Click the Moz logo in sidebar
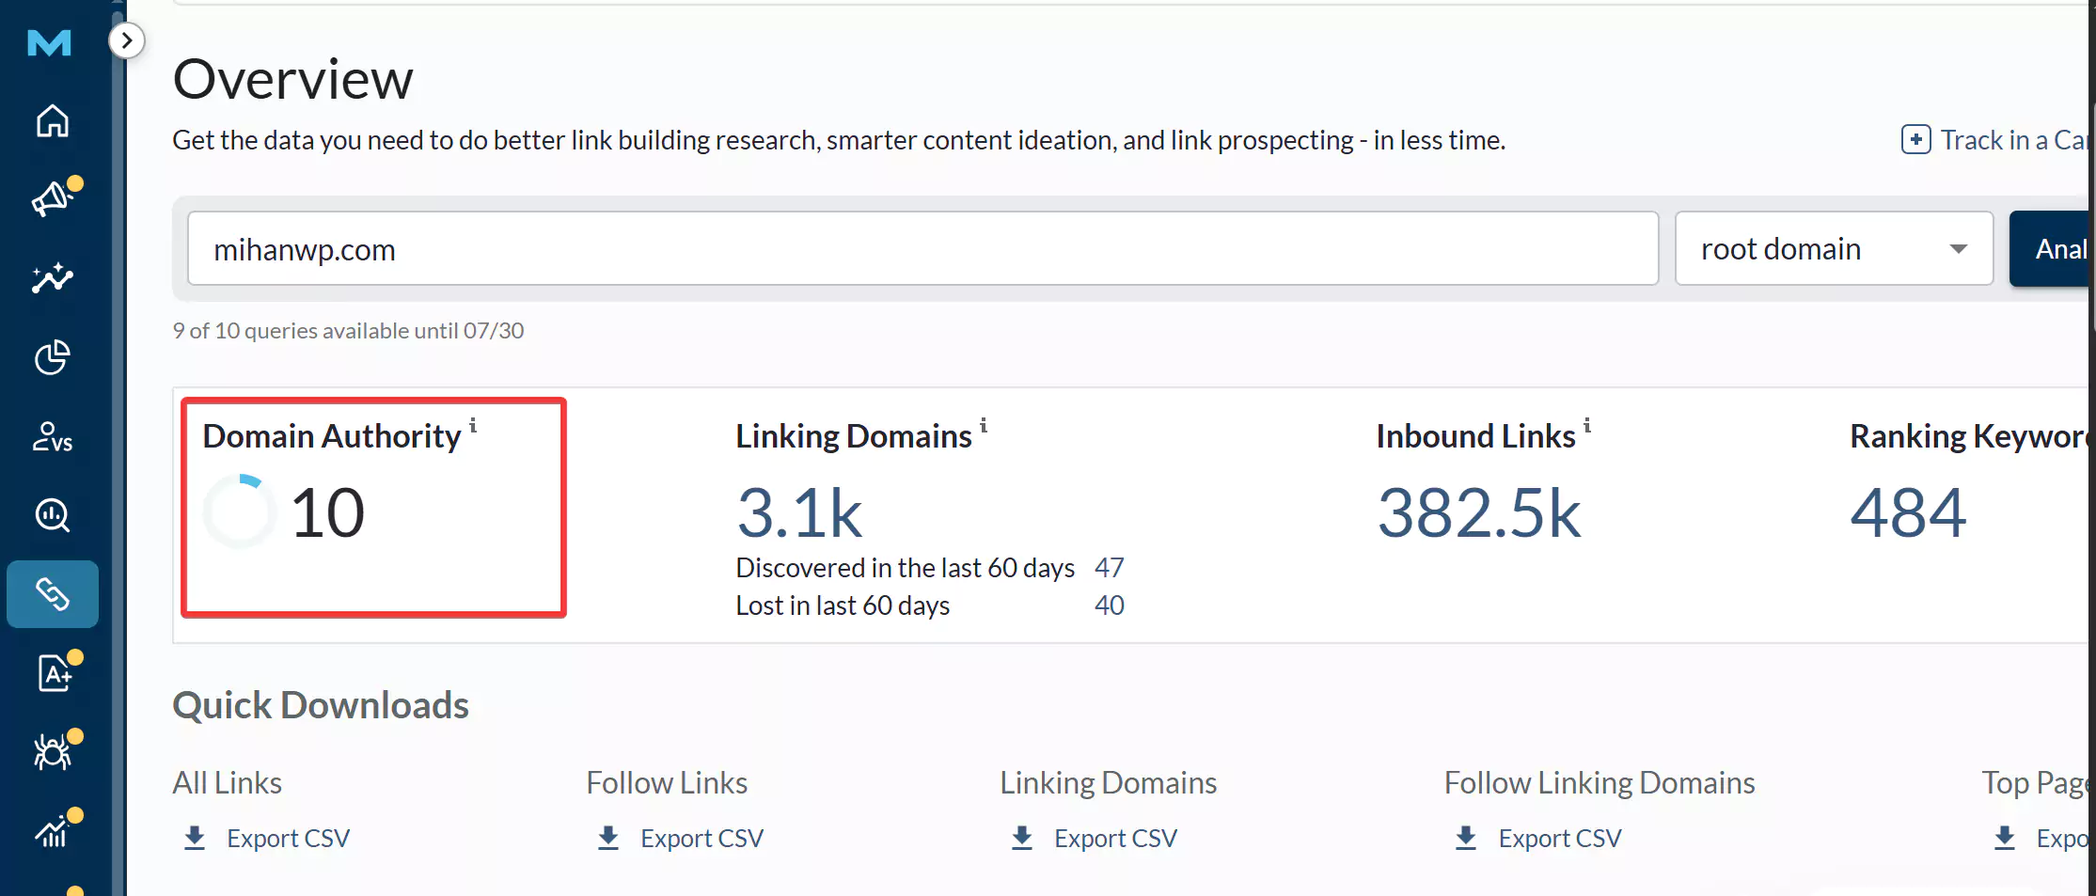 click(50, 42)
